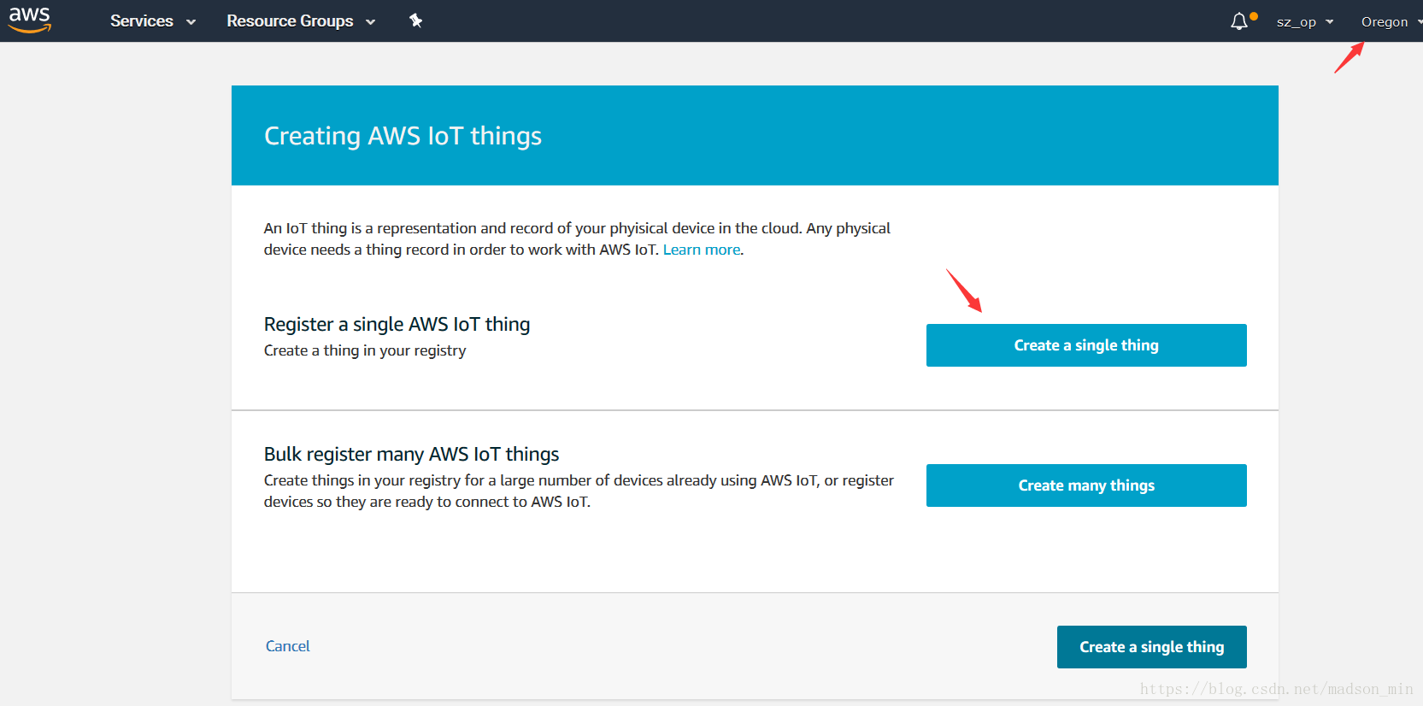Select 'Create a thing in your registry' text

365,350
